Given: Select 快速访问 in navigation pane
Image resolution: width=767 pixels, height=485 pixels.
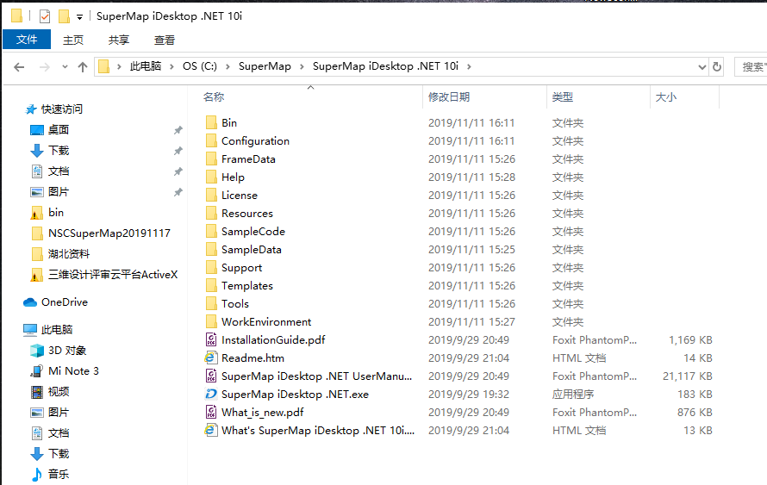Looking at the screenshot, I should coord(62,109).
